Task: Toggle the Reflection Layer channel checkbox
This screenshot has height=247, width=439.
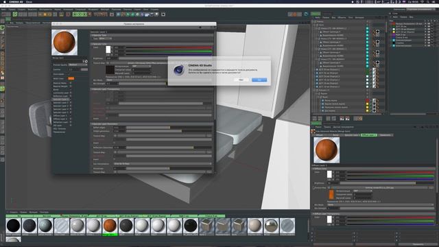Action: 71,96
